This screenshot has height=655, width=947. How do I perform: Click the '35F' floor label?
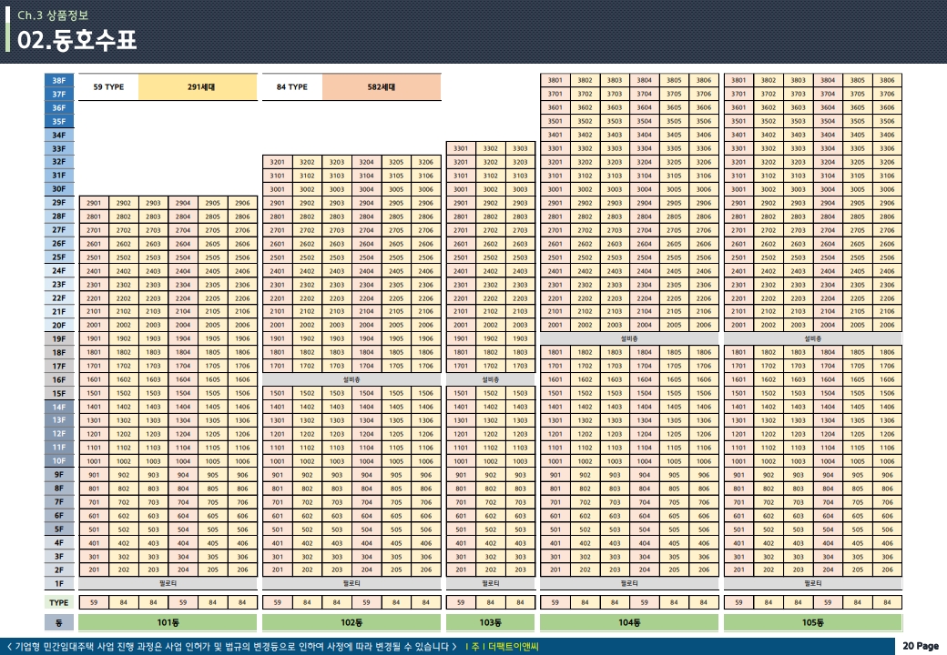[x=59, y=121]
